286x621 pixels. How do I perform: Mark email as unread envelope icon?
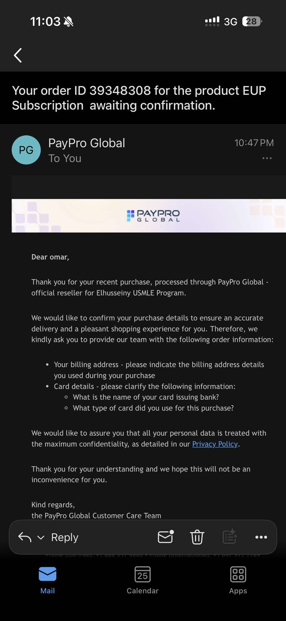pos(166,537)
